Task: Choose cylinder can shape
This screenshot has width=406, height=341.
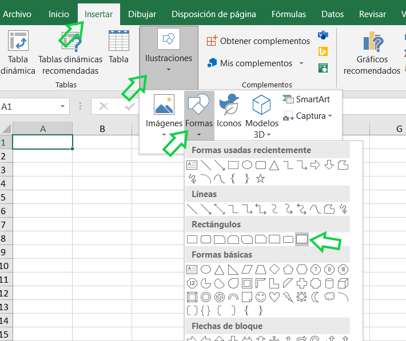Action: [x=329, y=283]
